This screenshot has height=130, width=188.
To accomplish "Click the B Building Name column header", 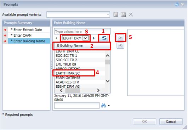I will [x=82, y=45].
